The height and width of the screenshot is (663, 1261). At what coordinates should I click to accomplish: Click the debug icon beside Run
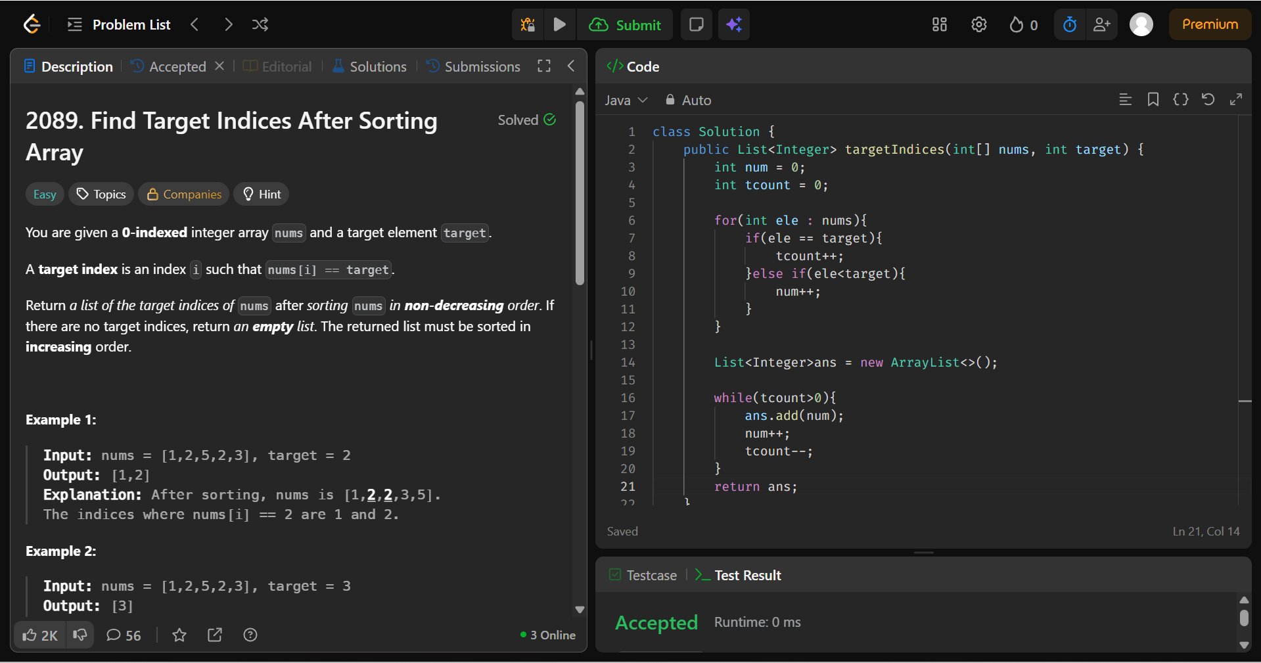pyautogui.click(x=528, y=25)
